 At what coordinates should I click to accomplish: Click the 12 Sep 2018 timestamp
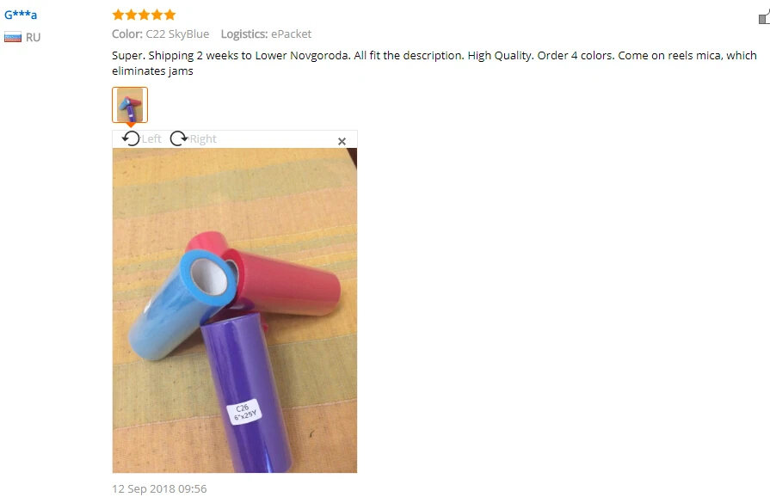159,488
